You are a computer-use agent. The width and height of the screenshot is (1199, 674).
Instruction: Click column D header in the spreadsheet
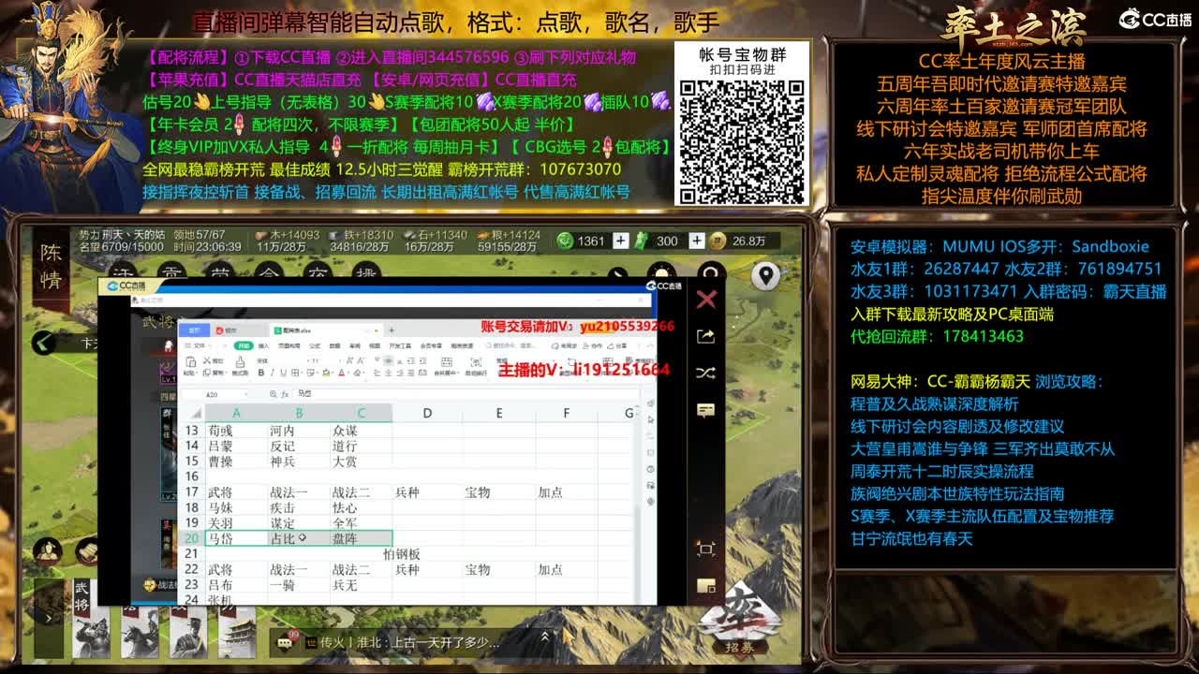pos(427,413)
